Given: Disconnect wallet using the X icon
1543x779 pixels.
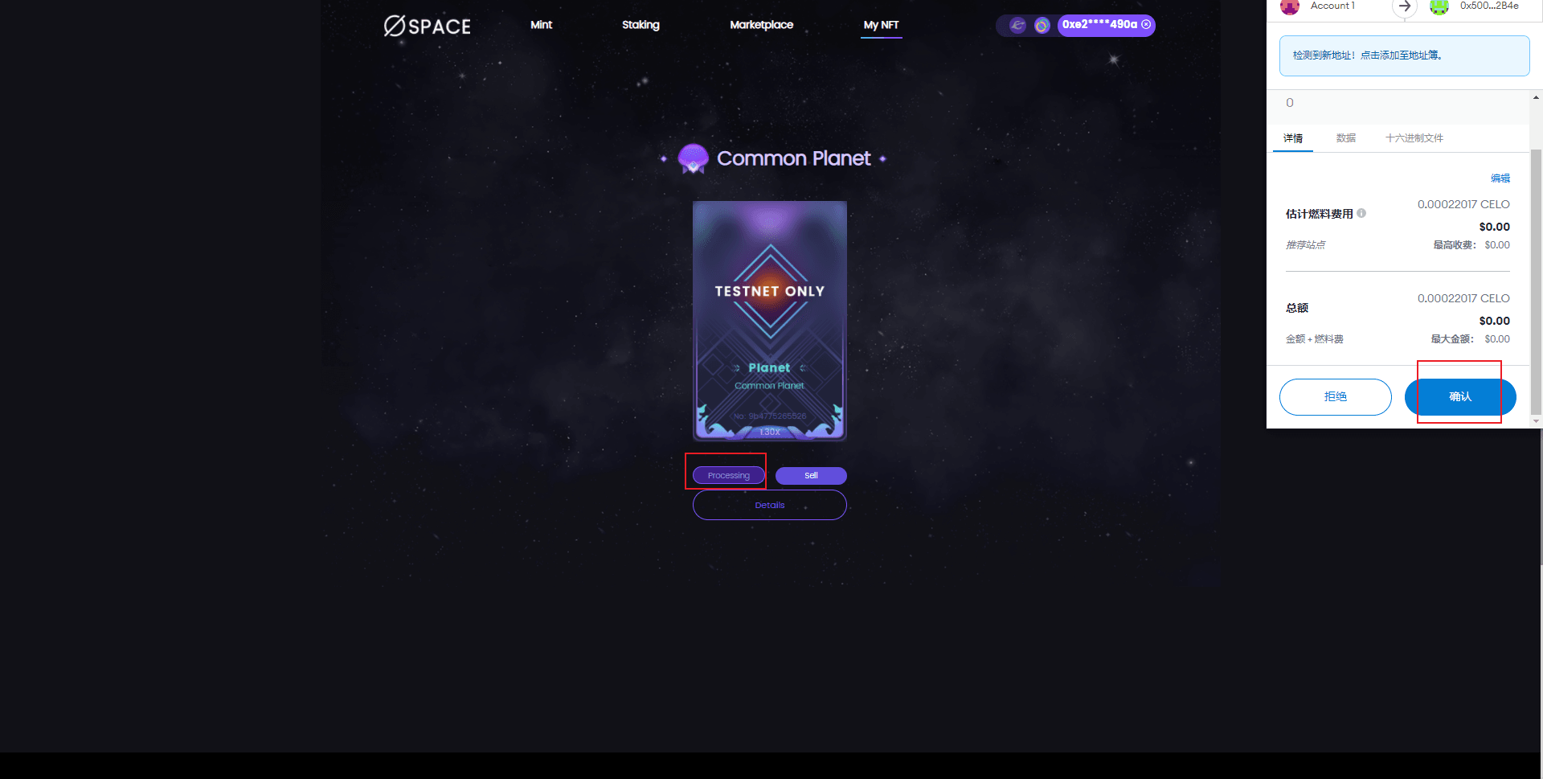Looking at the screenshot, I should (x=1146, y=25).
